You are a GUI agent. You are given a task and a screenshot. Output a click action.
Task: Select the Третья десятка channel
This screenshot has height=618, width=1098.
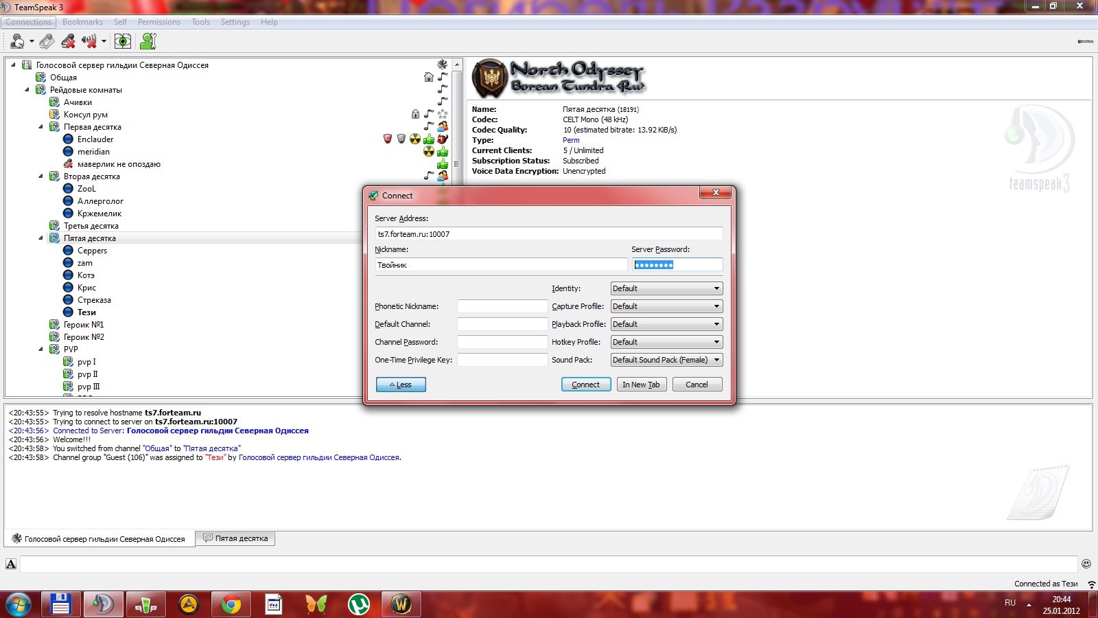91,225
